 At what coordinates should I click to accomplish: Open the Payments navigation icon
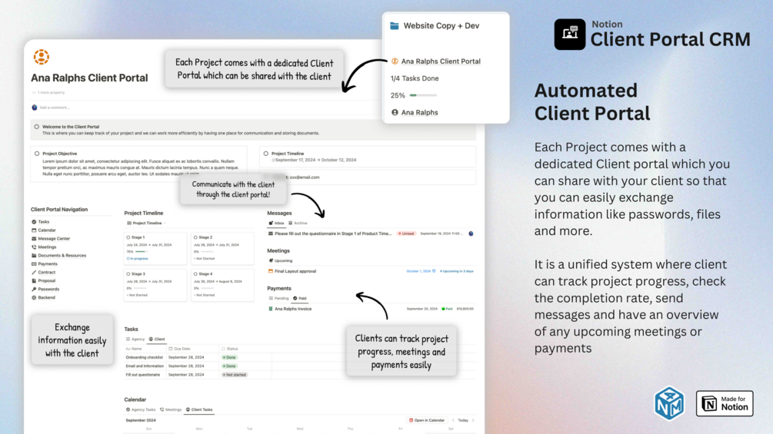[34, 263]
